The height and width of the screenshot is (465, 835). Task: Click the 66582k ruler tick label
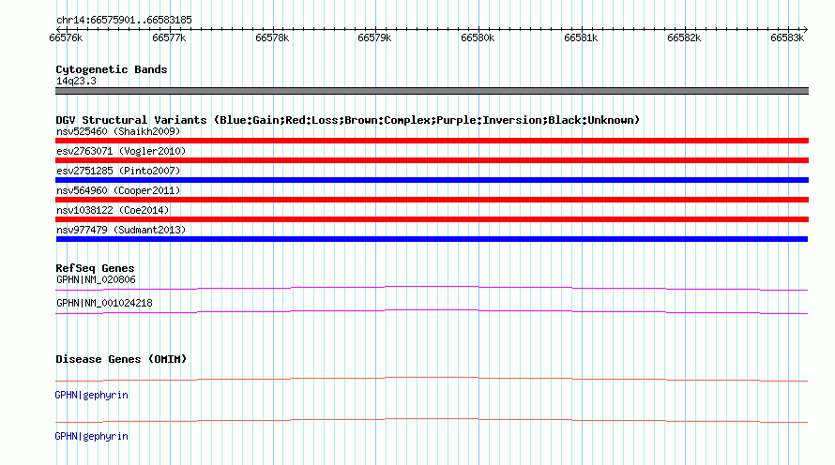(x=684, y=38)
